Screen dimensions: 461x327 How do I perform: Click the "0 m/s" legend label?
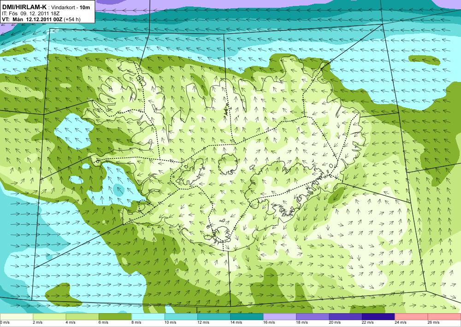pyautogui.click(x=5, y=322)
